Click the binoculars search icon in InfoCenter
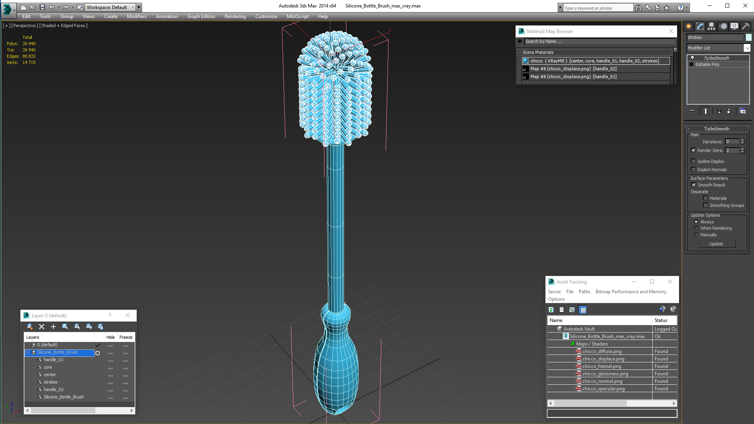 pyautogui.click(x=639, y=7)
